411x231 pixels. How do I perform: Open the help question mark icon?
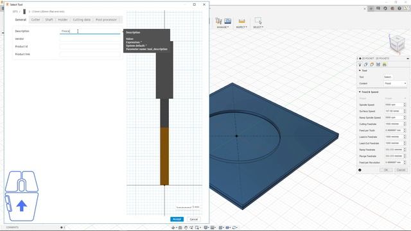tap(399, 8)
